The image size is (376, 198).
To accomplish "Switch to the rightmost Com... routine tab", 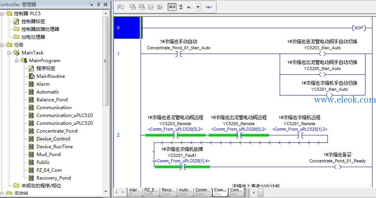I will coord(236,192).
